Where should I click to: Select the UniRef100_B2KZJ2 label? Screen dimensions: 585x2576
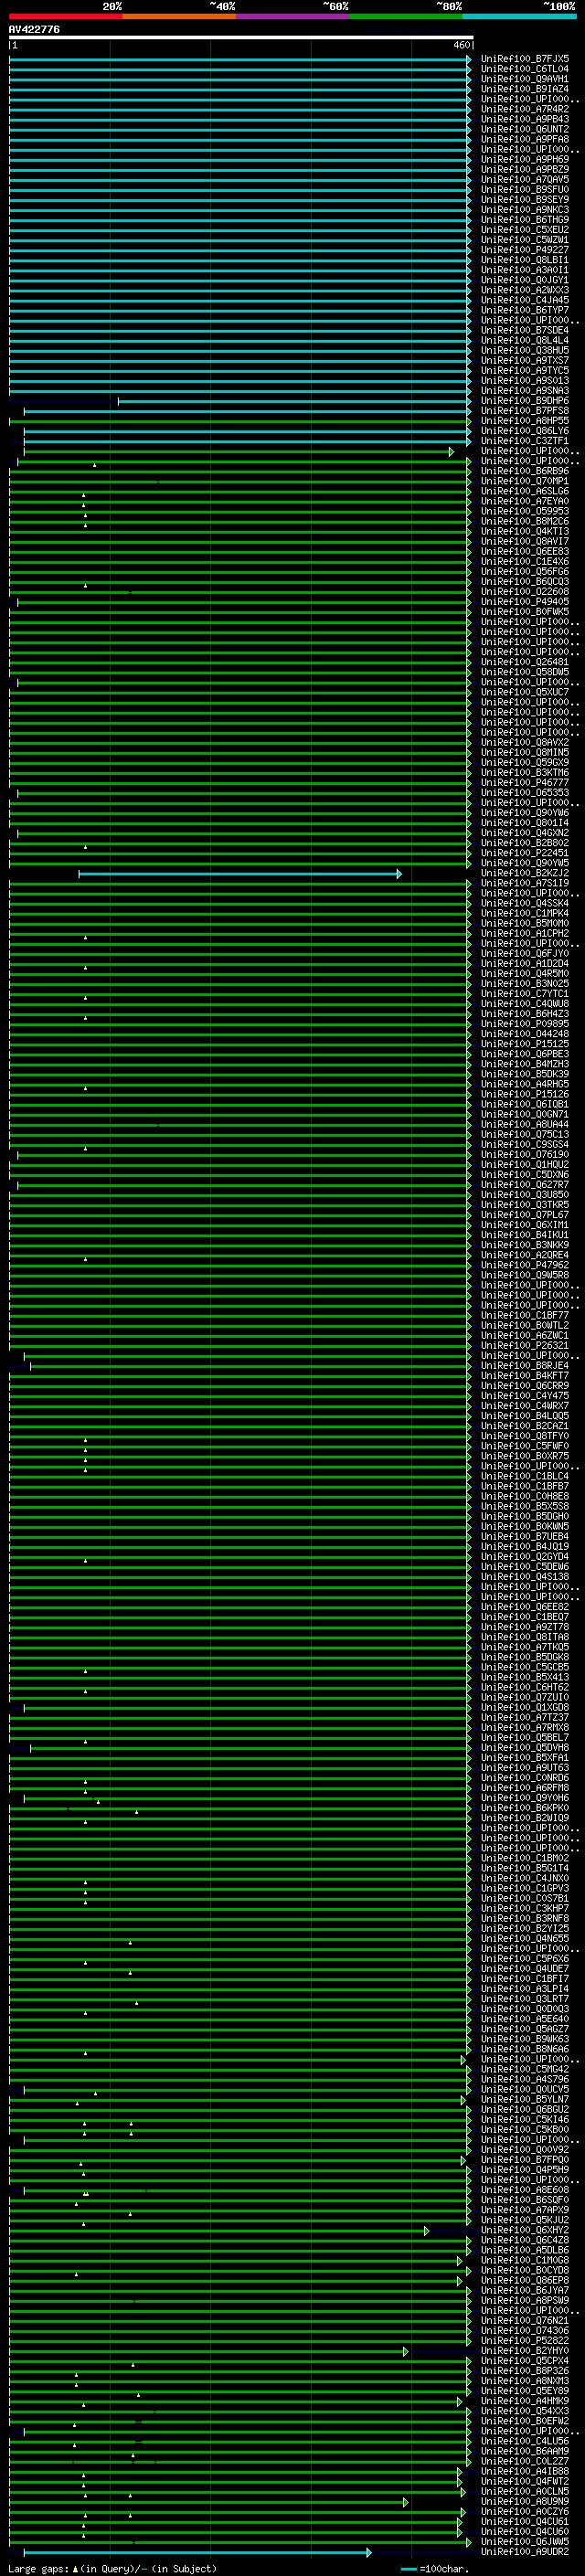click(x=524, y=873)
